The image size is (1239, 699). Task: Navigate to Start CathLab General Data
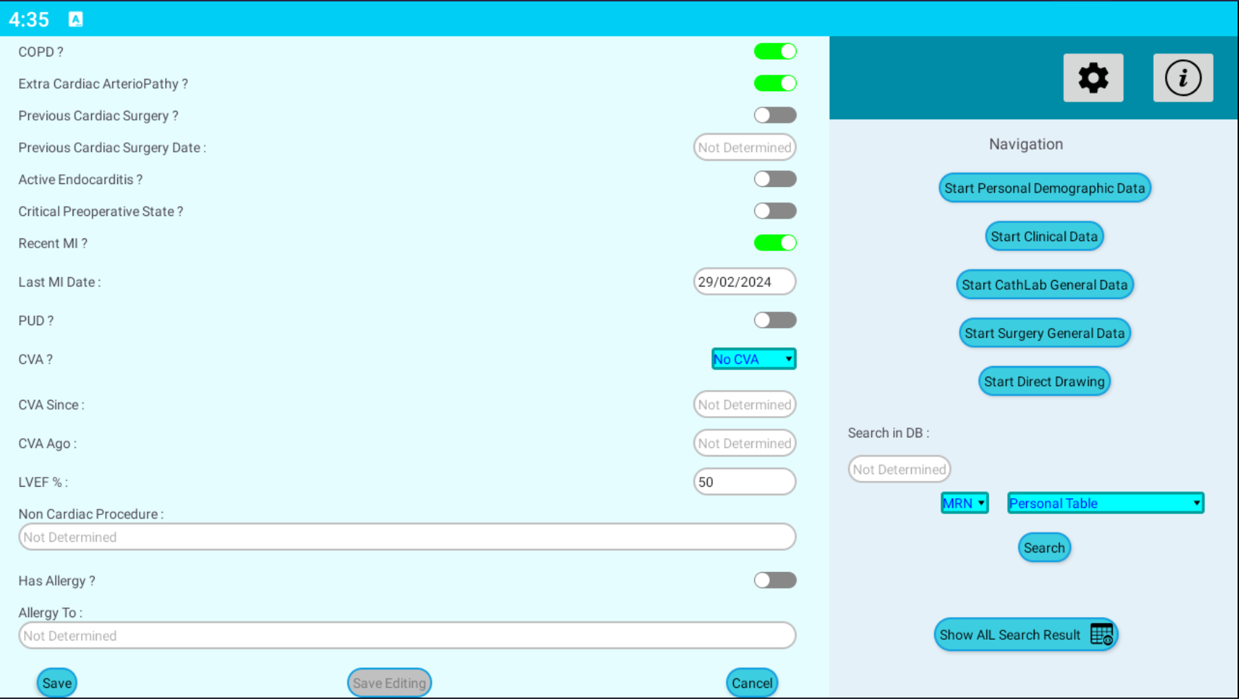[1044, 285]
